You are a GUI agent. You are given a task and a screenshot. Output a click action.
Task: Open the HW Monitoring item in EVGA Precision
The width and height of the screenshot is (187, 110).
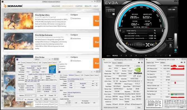pos(111,9)
